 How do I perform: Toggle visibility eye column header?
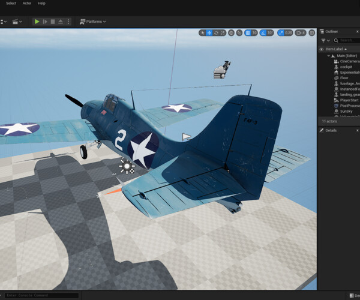pos(321,49)
